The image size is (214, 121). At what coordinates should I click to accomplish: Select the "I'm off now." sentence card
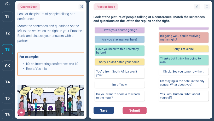(x=120, y=84)
